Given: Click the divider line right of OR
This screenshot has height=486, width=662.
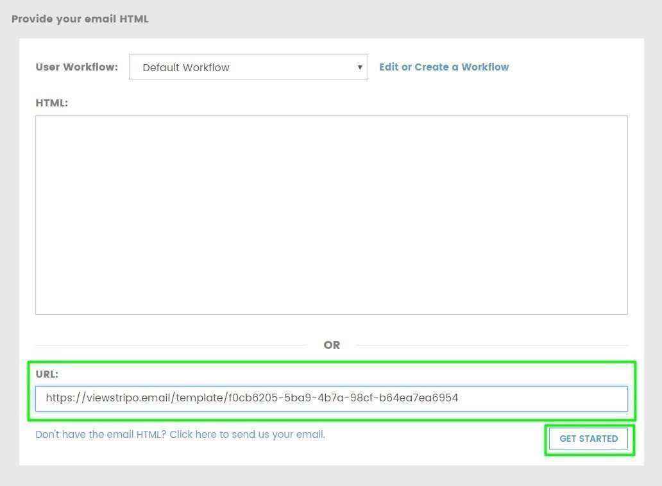Looking at the screenshot, I should click(492, 345).
